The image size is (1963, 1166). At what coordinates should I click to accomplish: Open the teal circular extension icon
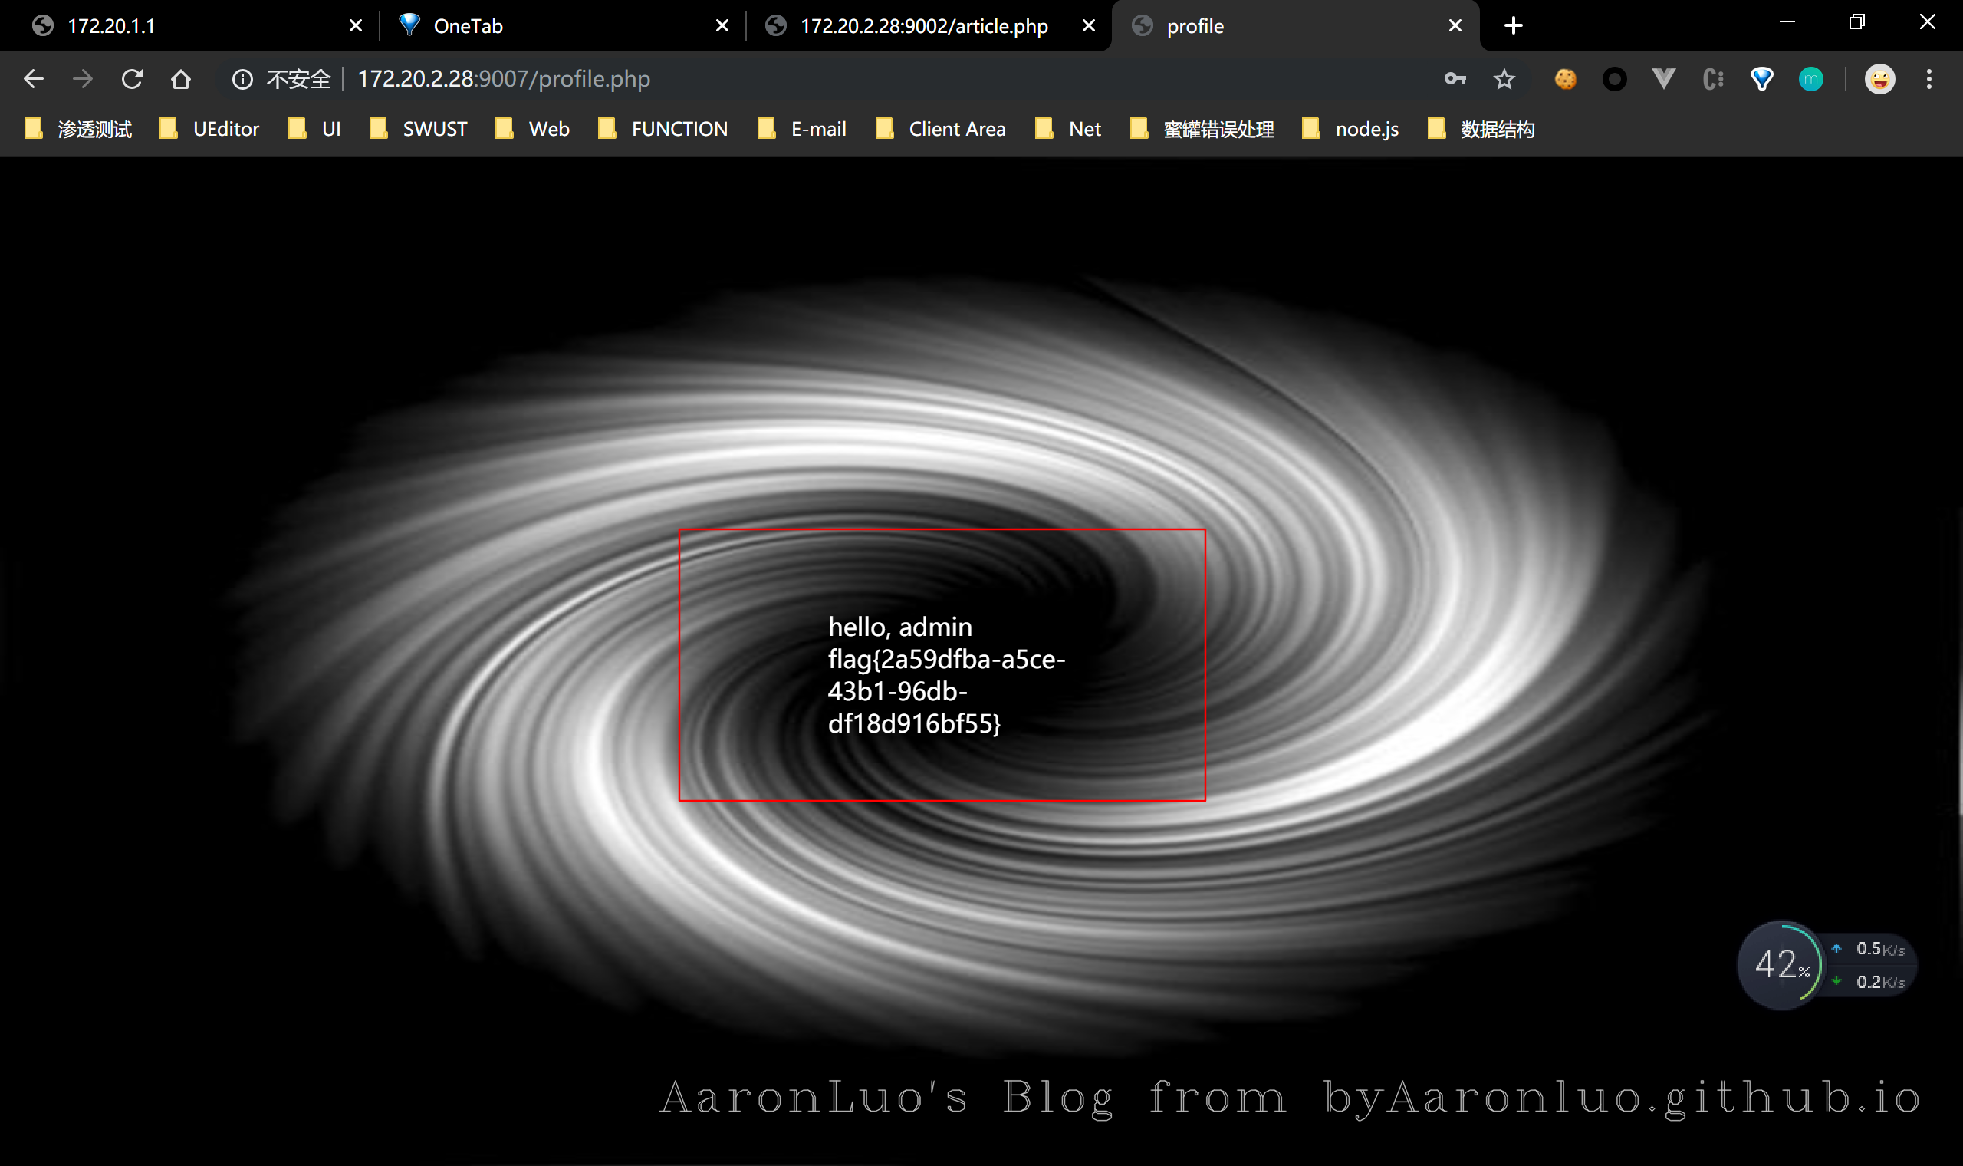[x=1810, y=78]
